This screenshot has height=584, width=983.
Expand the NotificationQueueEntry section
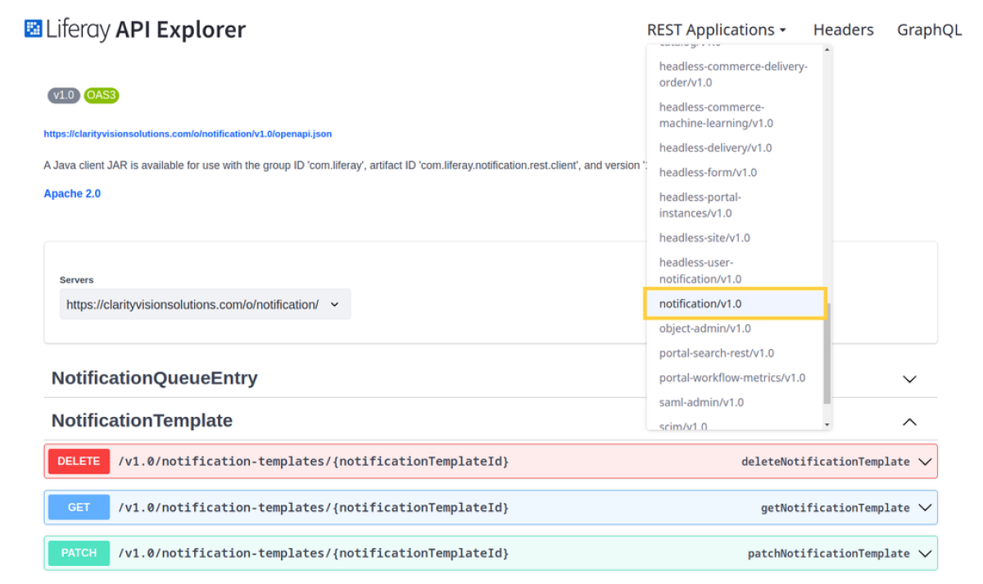[x=908, y=378]
